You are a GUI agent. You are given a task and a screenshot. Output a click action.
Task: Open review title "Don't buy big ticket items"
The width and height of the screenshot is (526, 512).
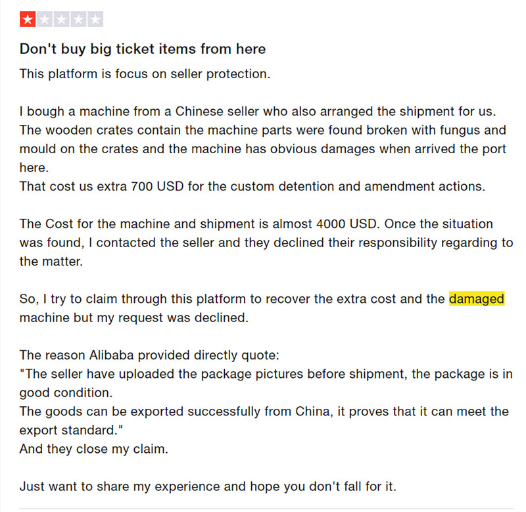click(x=143, y=49)
